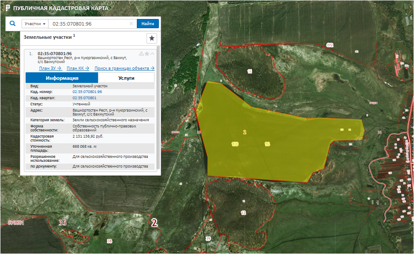Toggle the small star on result 02:35:070801:96
The image size is (414, 254).
(147, 53)
